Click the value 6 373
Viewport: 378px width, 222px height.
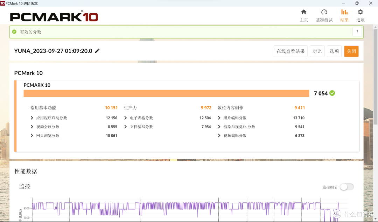click(x=300, y=136)
